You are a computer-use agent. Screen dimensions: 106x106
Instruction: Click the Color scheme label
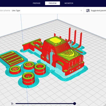pyautogui.click(x=5, y=11)
